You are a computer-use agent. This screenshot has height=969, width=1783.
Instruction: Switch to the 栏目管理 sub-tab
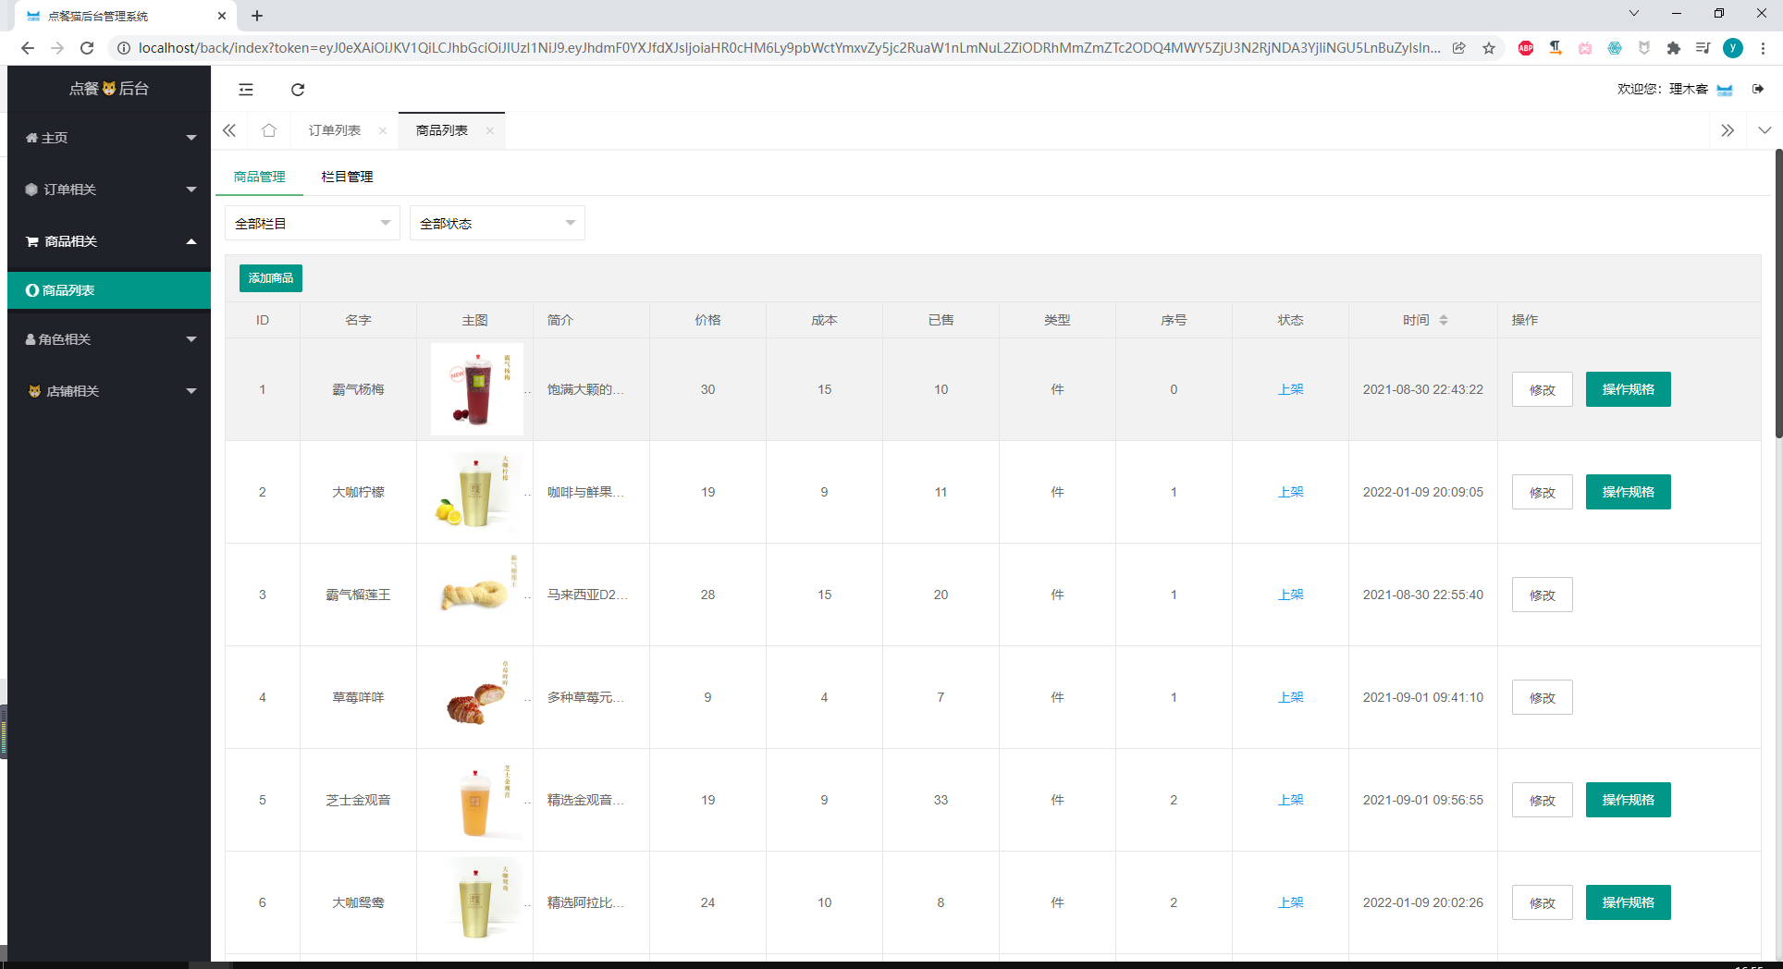point(348,177)
